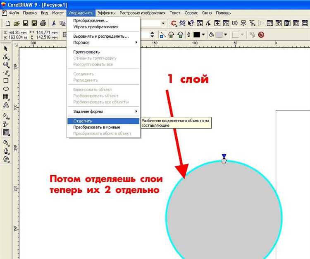Close the Упорядочить menu
Viewport: 310px width, 259px height.
(x=81, y=13)
